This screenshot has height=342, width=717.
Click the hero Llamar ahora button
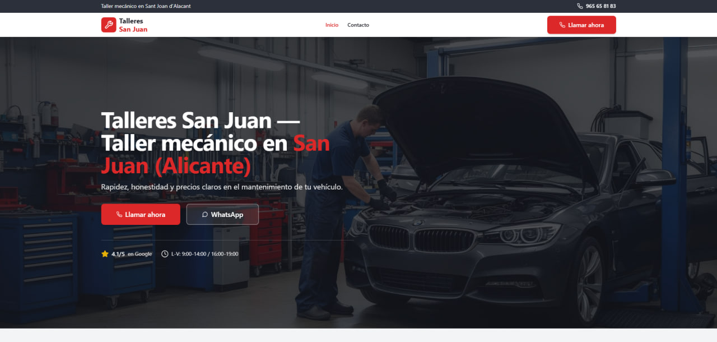point(141,214)
